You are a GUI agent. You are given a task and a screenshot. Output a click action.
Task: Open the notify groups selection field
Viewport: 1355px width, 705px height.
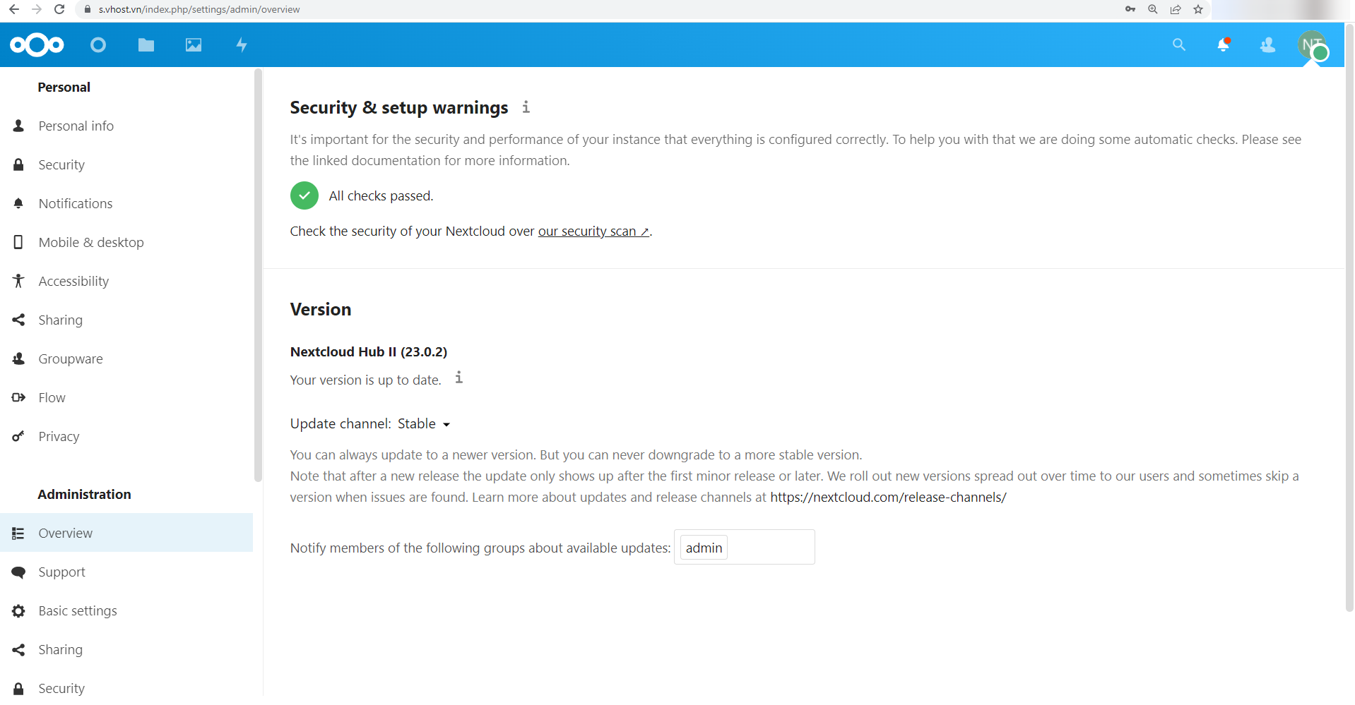[x=770, y=548]
